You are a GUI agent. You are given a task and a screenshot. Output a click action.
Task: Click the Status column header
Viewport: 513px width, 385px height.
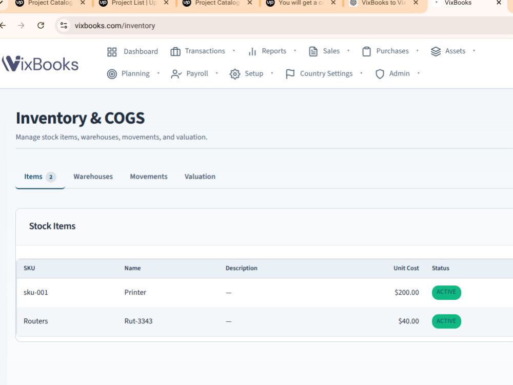pyautogui.click(x=440, y=268)
